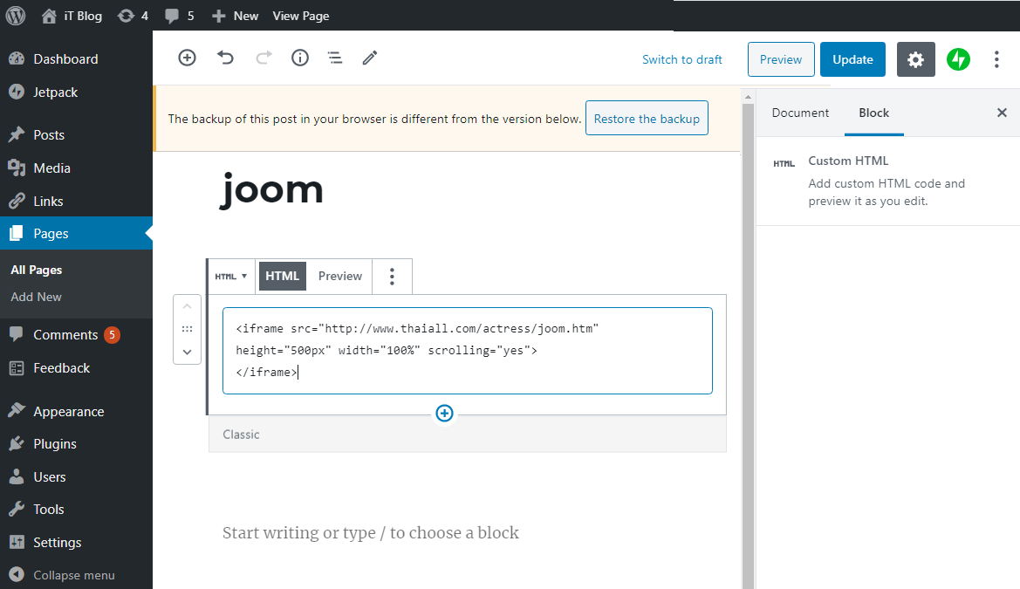This screenshot has width=1020, height=589.
Task: Toggle the settings sidebar gear button
Action: click(x=915, y=59)
